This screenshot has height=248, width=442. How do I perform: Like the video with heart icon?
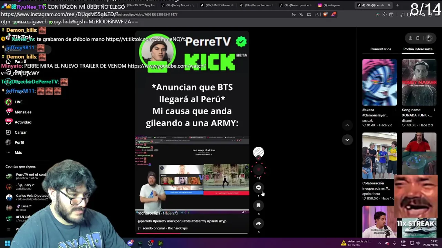tap(258, 169)
